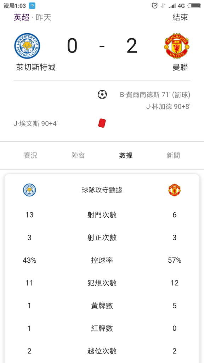This screenshot has width=204, height=363.
Task: Tap the alarm clock status bar icon
Action: click(x=155, y=6)
